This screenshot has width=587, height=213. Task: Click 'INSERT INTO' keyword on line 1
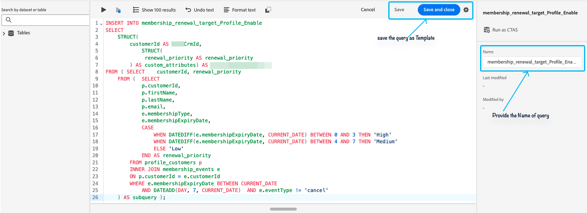pyautogui.click(x=122, y=23)
